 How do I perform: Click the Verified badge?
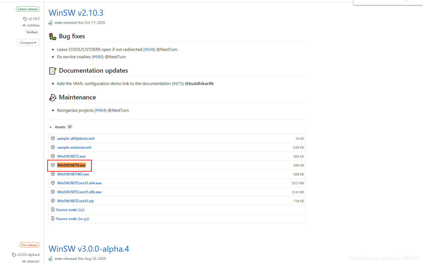(32, 32)
